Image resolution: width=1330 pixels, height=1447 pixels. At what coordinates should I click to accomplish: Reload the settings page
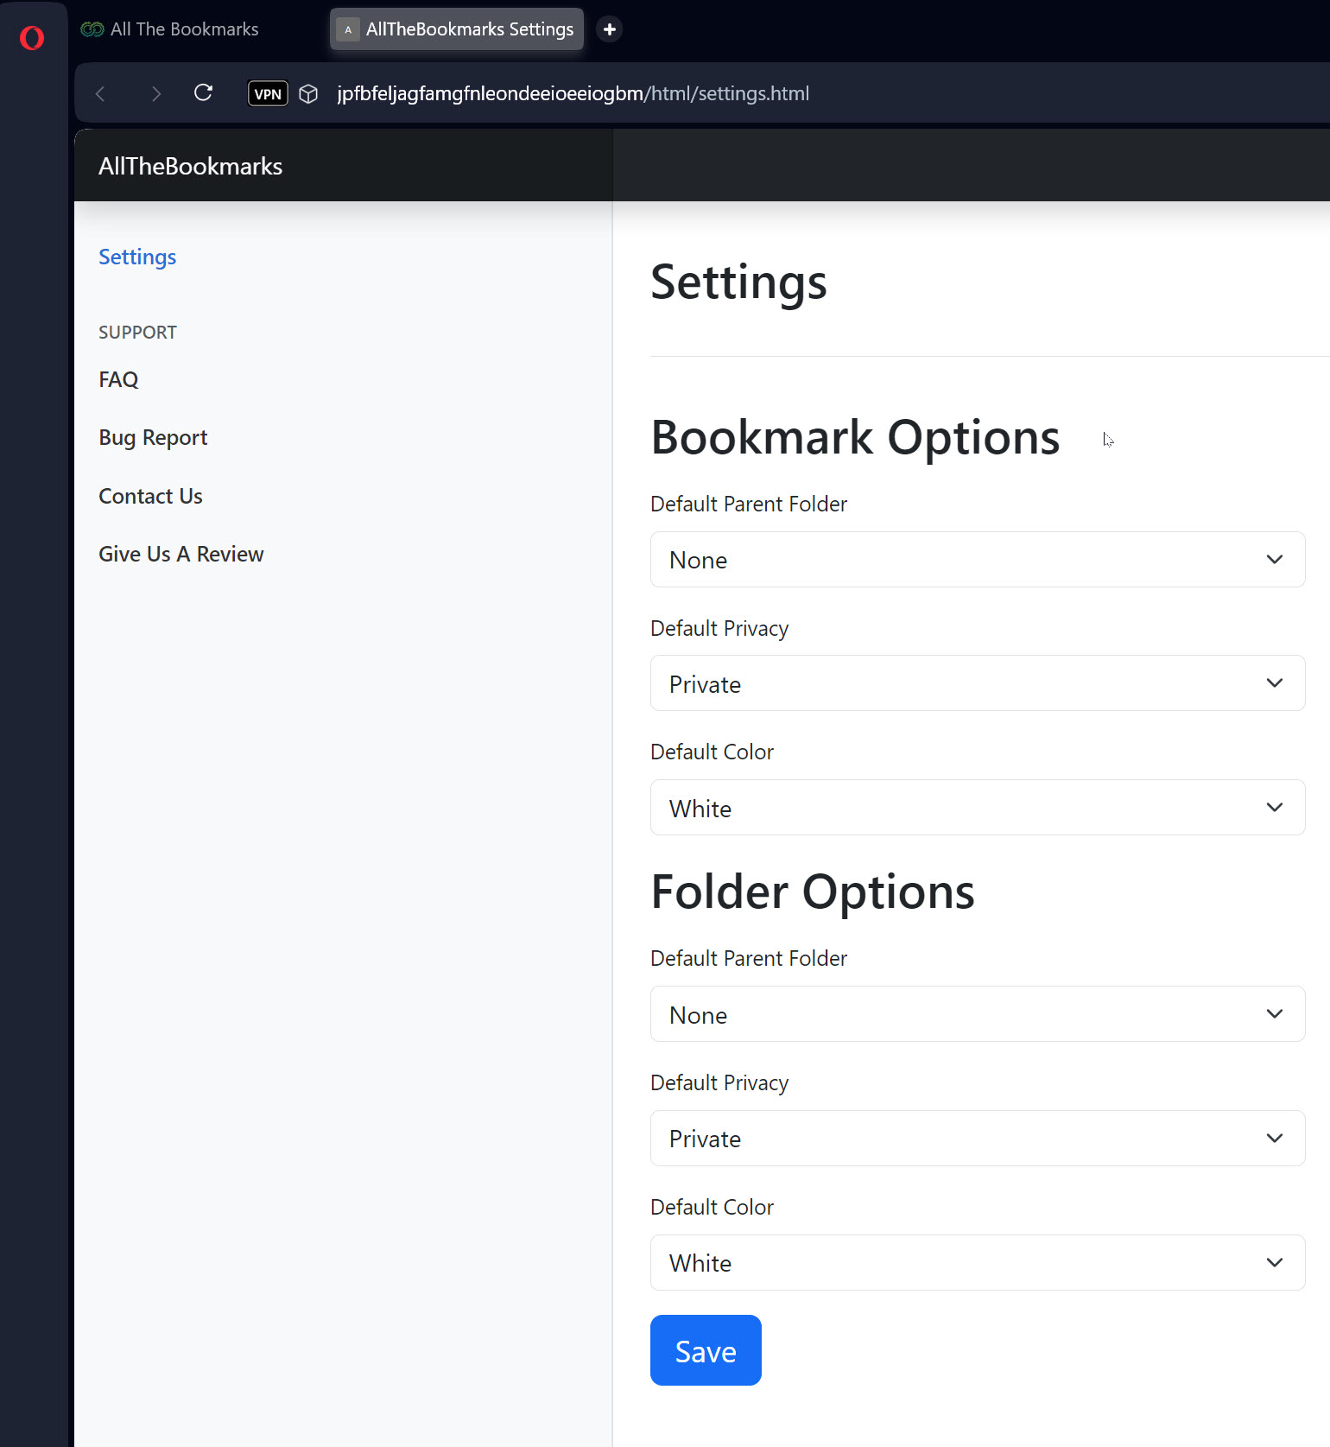pos(204,92)
